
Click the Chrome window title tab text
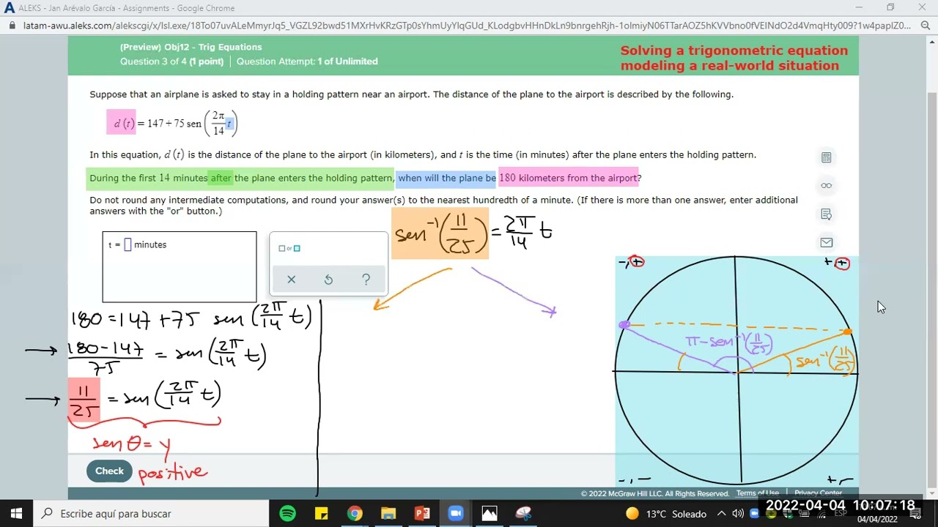click(x=126, y=8)
